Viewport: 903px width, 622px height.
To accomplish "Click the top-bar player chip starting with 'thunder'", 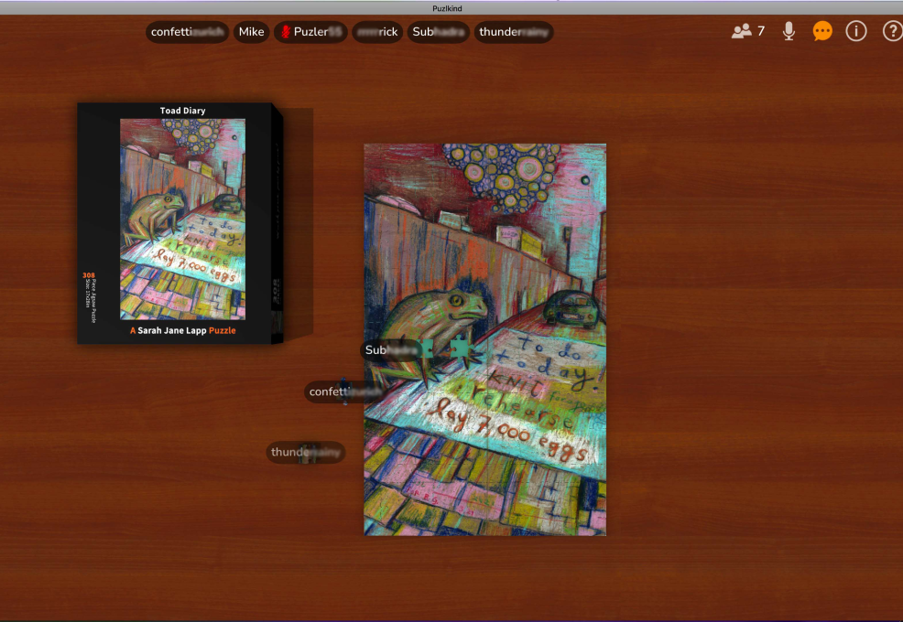I will tap(513, 32).
